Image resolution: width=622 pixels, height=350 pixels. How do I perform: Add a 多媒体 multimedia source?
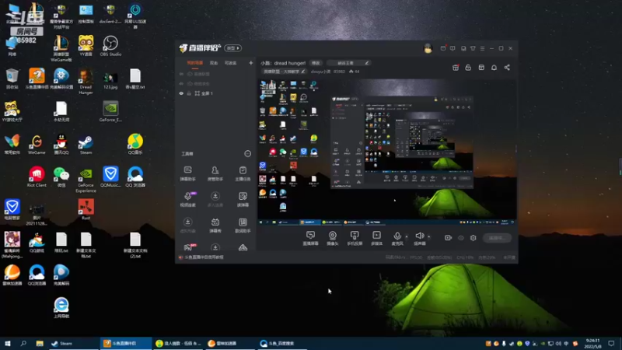[x=376, y=238]
